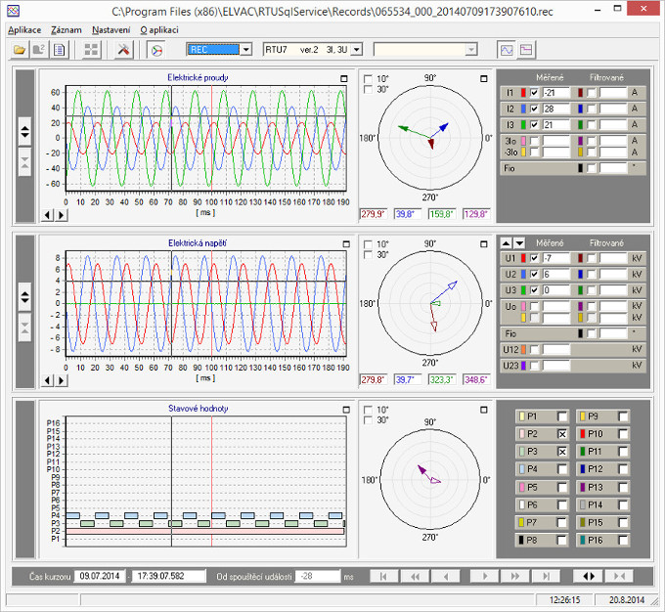The image size is (665, 612).
Task: Click the expand time-axis arrows button
Action: [x=589, y=577]
